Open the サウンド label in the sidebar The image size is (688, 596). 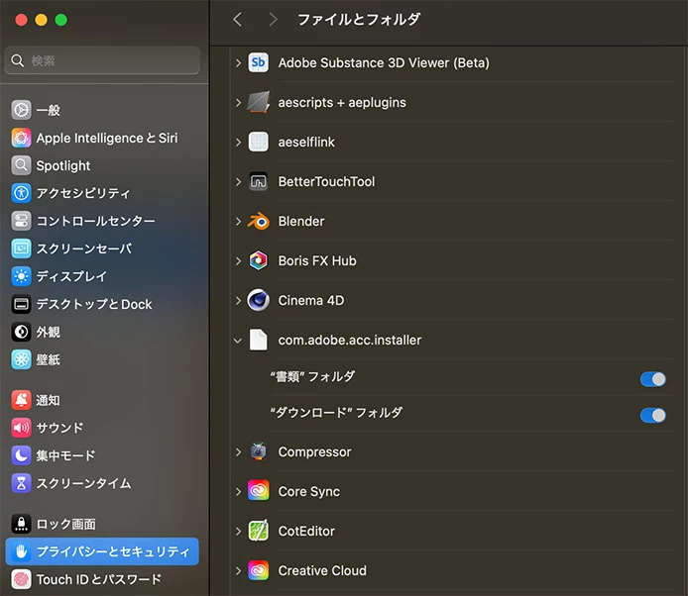pyautogui.click(x=59, y=428)
